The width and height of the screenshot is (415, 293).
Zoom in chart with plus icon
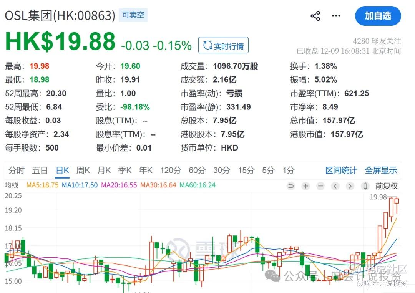306,186
